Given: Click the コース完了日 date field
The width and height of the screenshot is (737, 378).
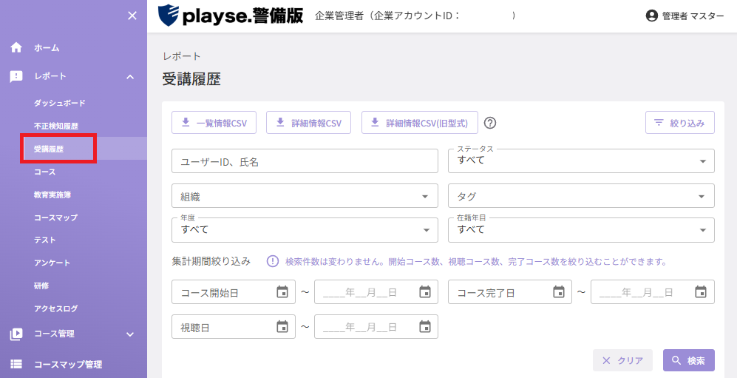Looking at the screenshot, I should click(x=510, y=292).
